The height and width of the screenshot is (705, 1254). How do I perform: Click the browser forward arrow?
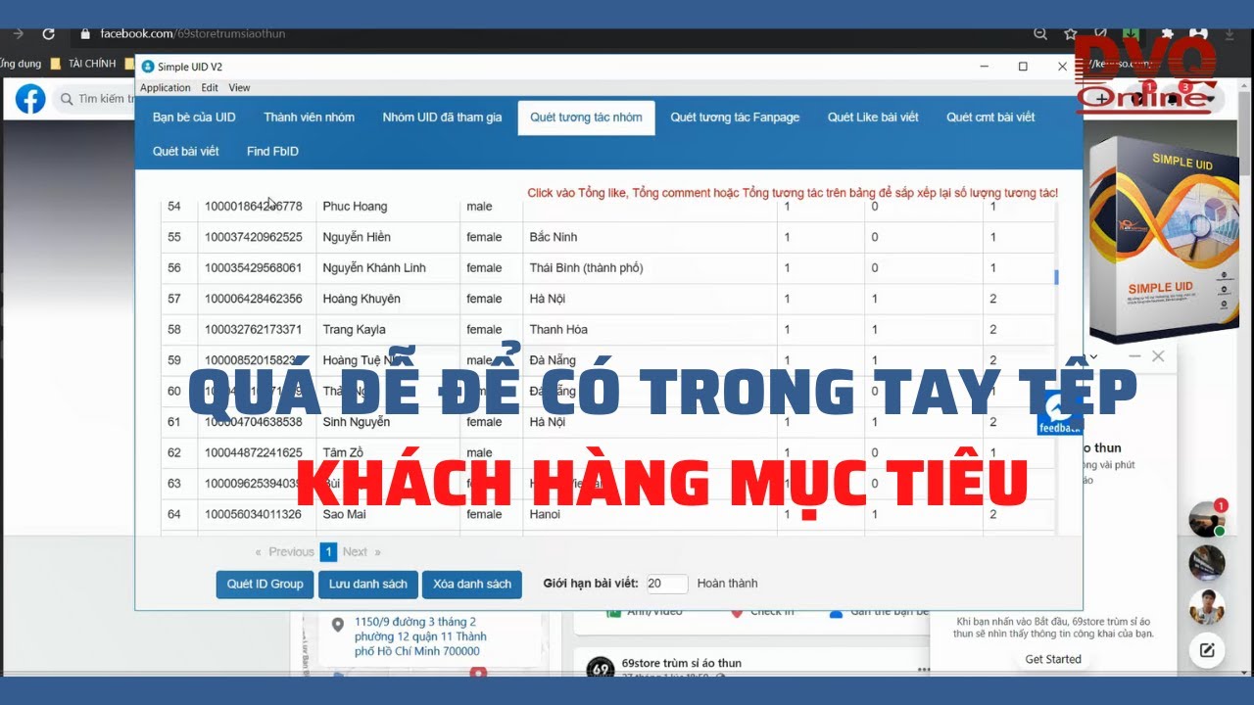pos(18,33)
